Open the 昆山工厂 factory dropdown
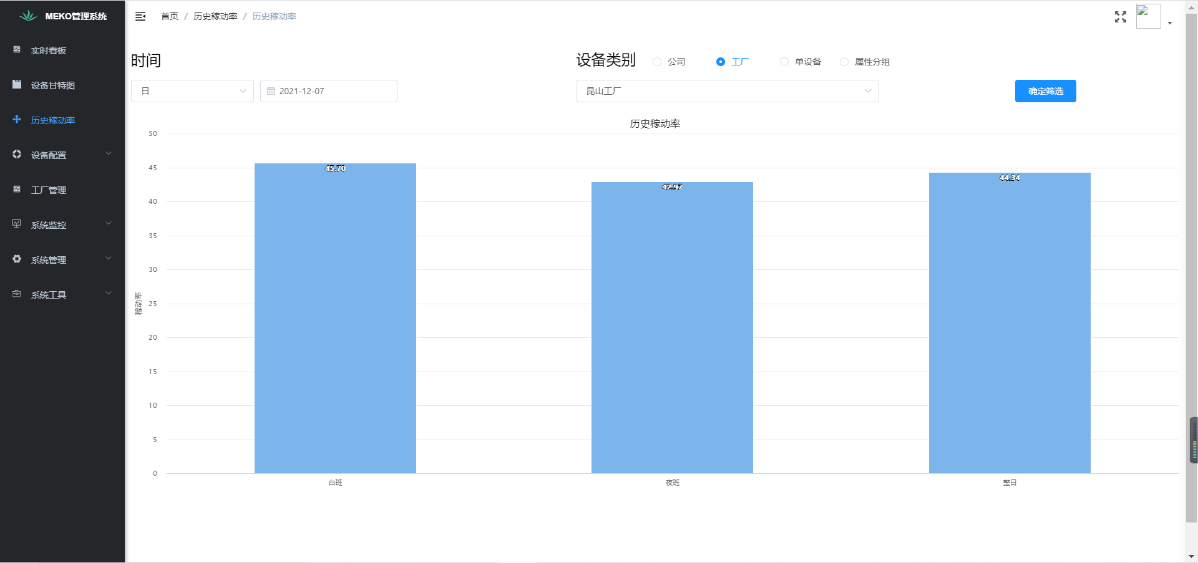The image size is (1198, 563). coord(727,91)
